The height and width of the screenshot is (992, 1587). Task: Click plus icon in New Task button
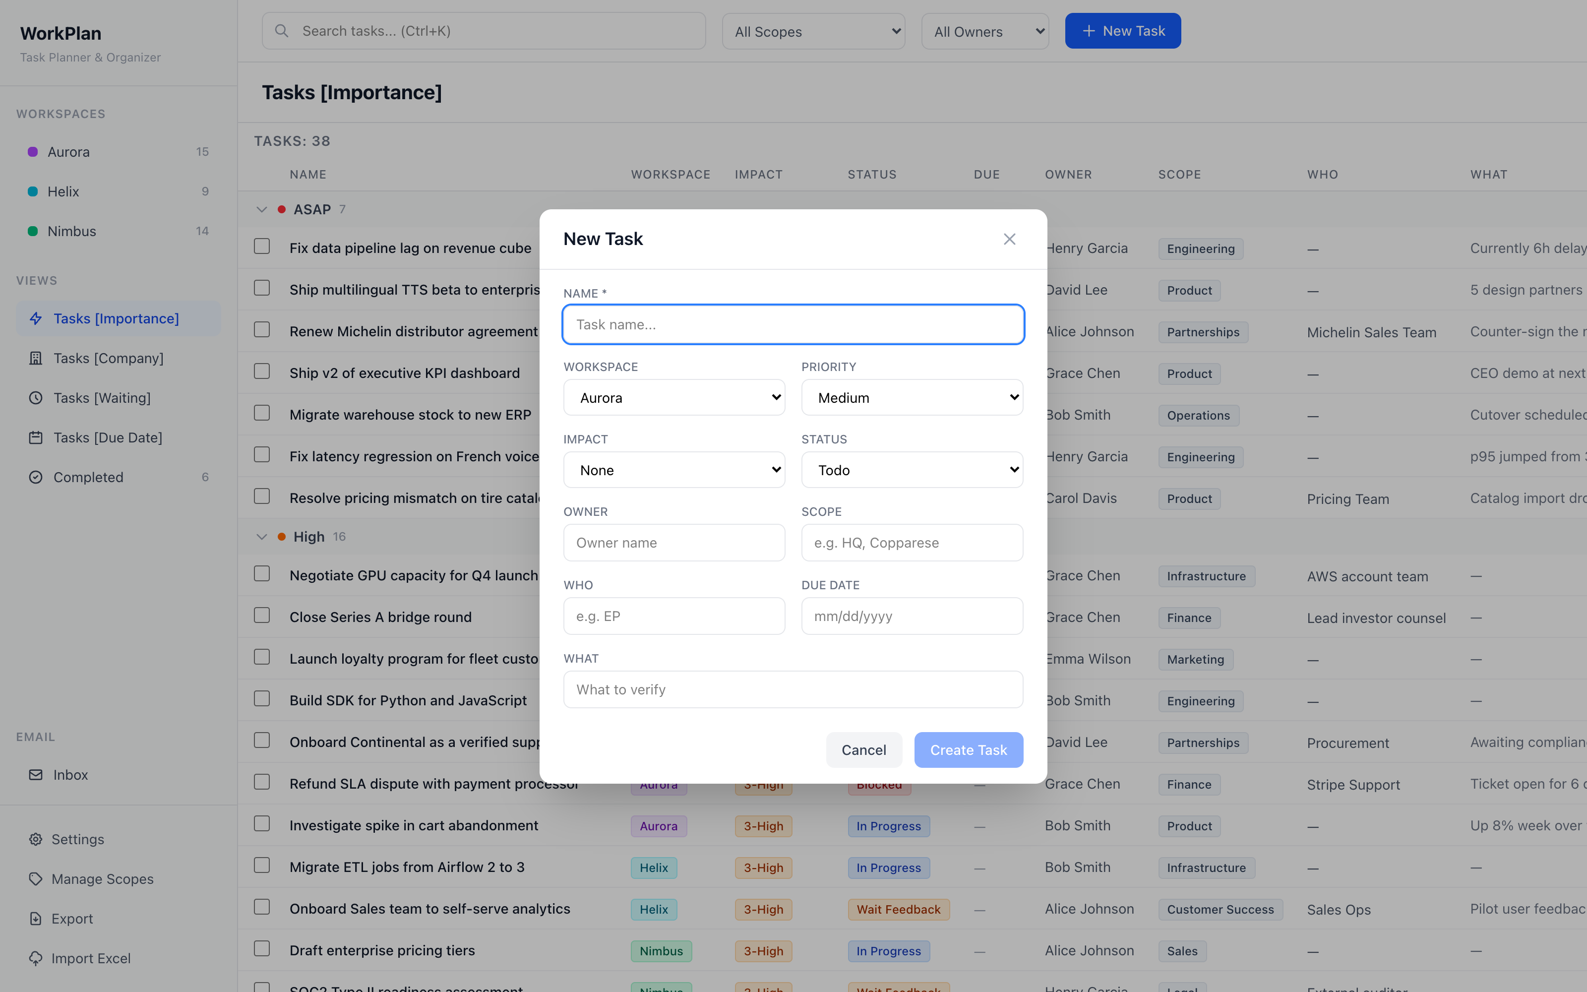1089,31
